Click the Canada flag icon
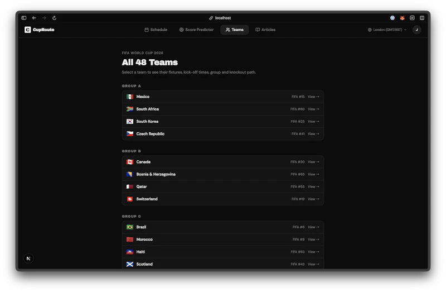 point(130,162)
